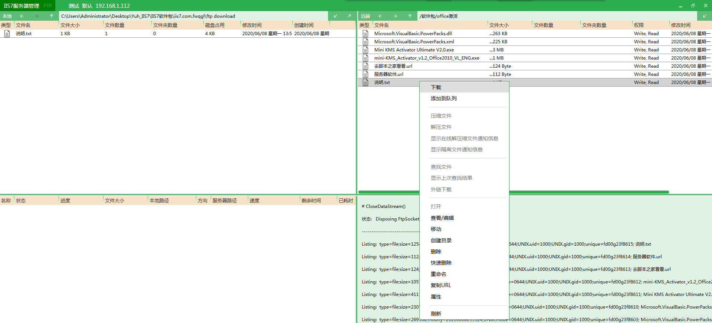
Task: Go back in the local pane navigation
Action: coord(22,16)
